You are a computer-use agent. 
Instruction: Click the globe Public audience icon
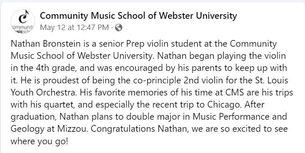coord(118,28)
